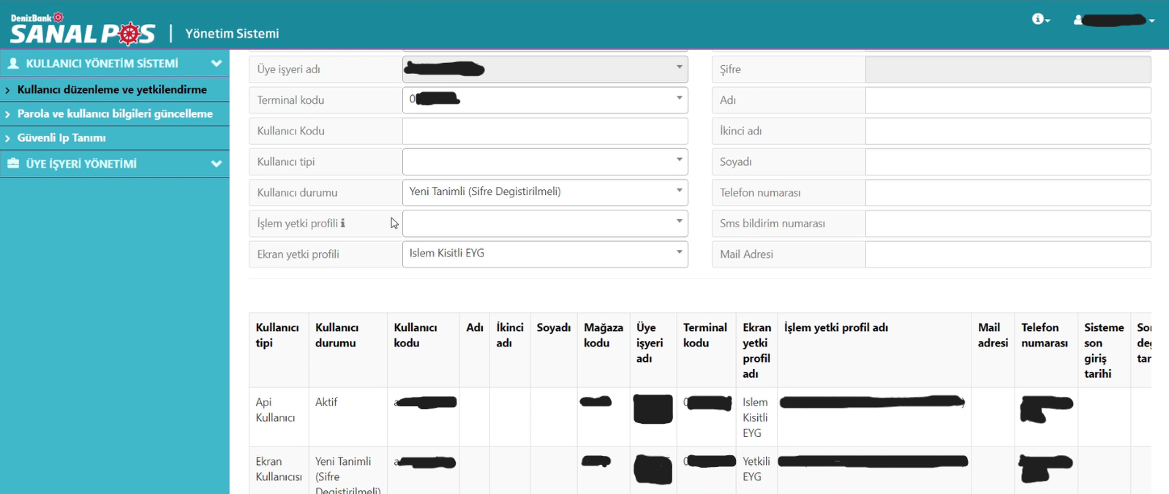Expand the Kullanıcı tipi dropdown
Viewport: 1169px width, 494px height.
(544, 161)
